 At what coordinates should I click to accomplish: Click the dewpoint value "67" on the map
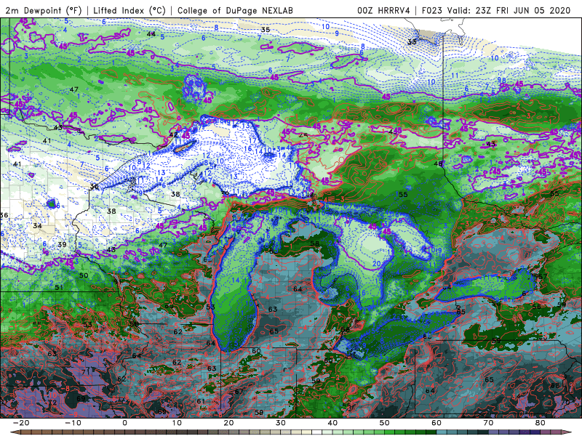(239, 391)
